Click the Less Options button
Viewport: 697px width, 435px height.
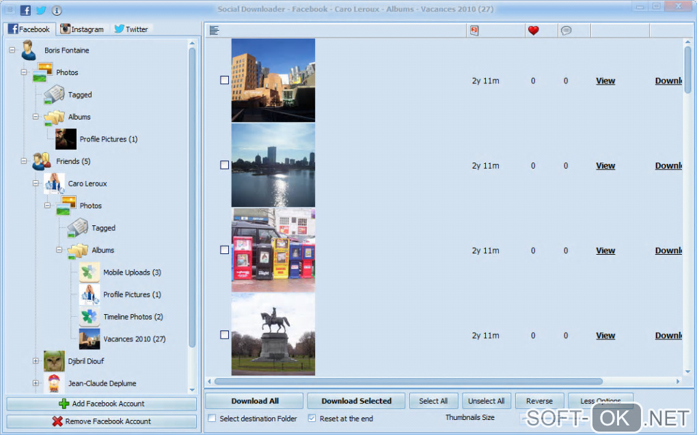point(601,401)
